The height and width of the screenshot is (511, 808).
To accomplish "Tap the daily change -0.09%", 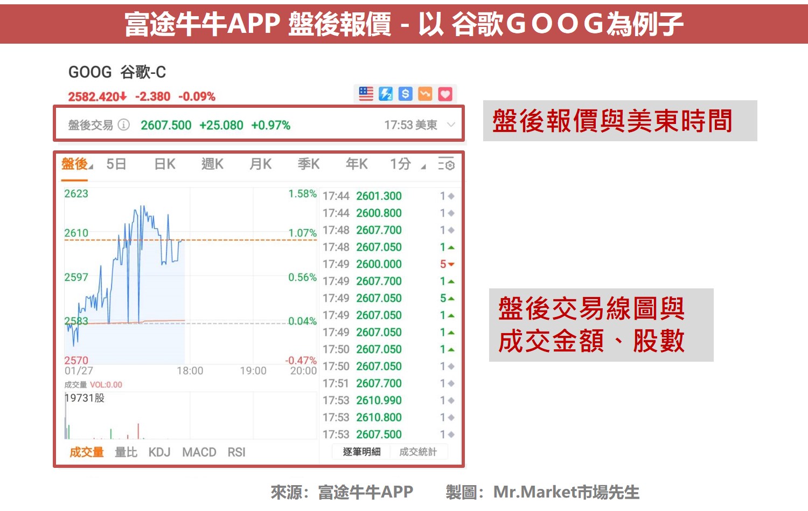I will point(197,96).
